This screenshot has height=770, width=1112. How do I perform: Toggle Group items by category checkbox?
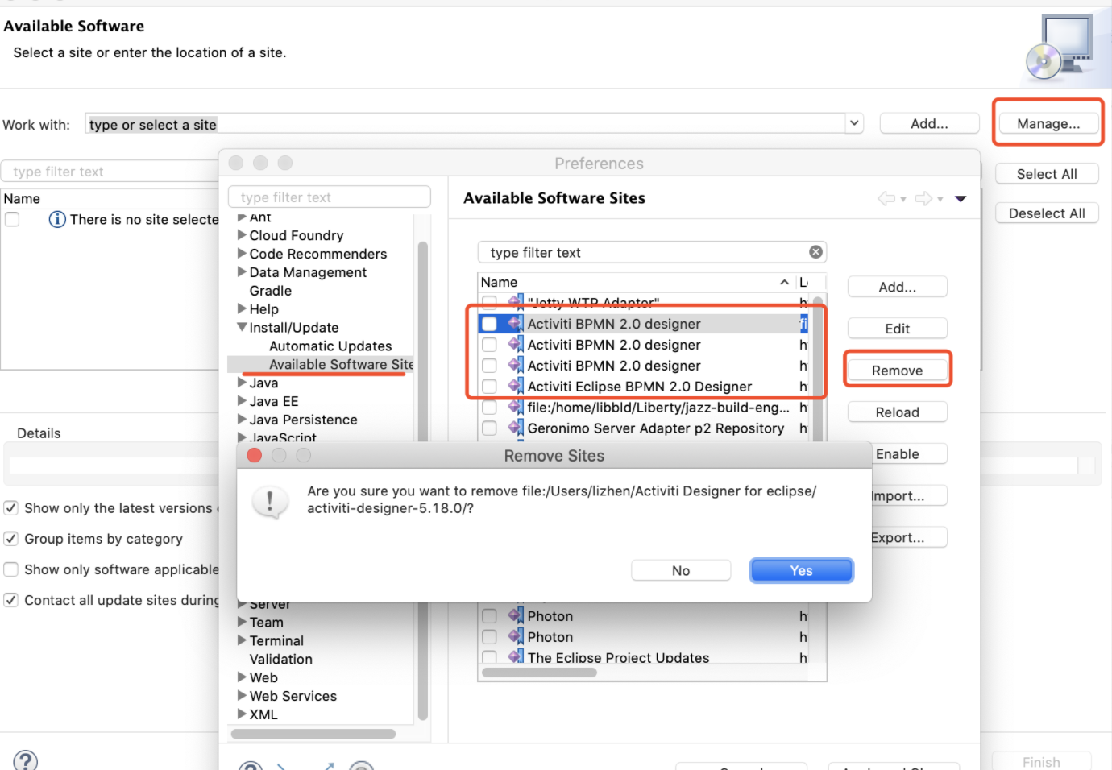[11, 539]
